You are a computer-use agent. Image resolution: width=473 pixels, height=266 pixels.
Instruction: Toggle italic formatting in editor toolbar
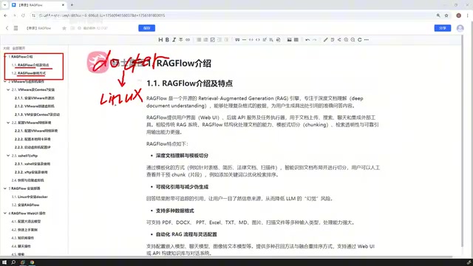point(174,40)
